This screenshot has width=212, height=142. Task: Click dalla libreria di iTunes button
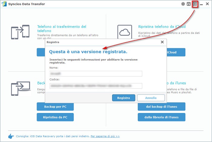pos(161,117)
